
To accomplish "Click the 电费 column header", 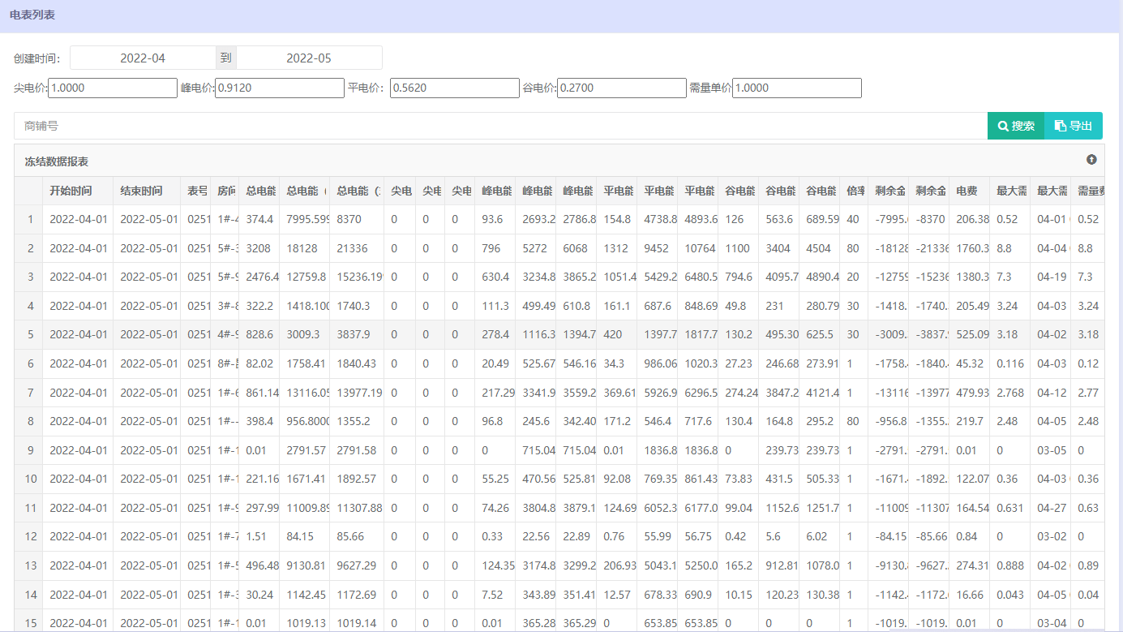I will [969, 191].
